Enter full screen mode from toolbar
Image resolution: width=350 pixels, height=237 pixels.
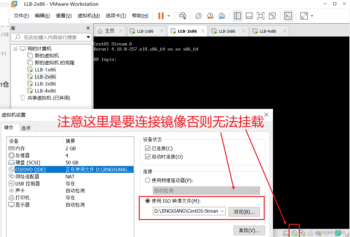tap(261, 16)
